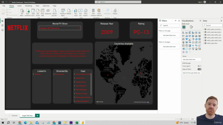Select the pie chart visual
The image size is (223, 125).
click(x=193, y=39)
